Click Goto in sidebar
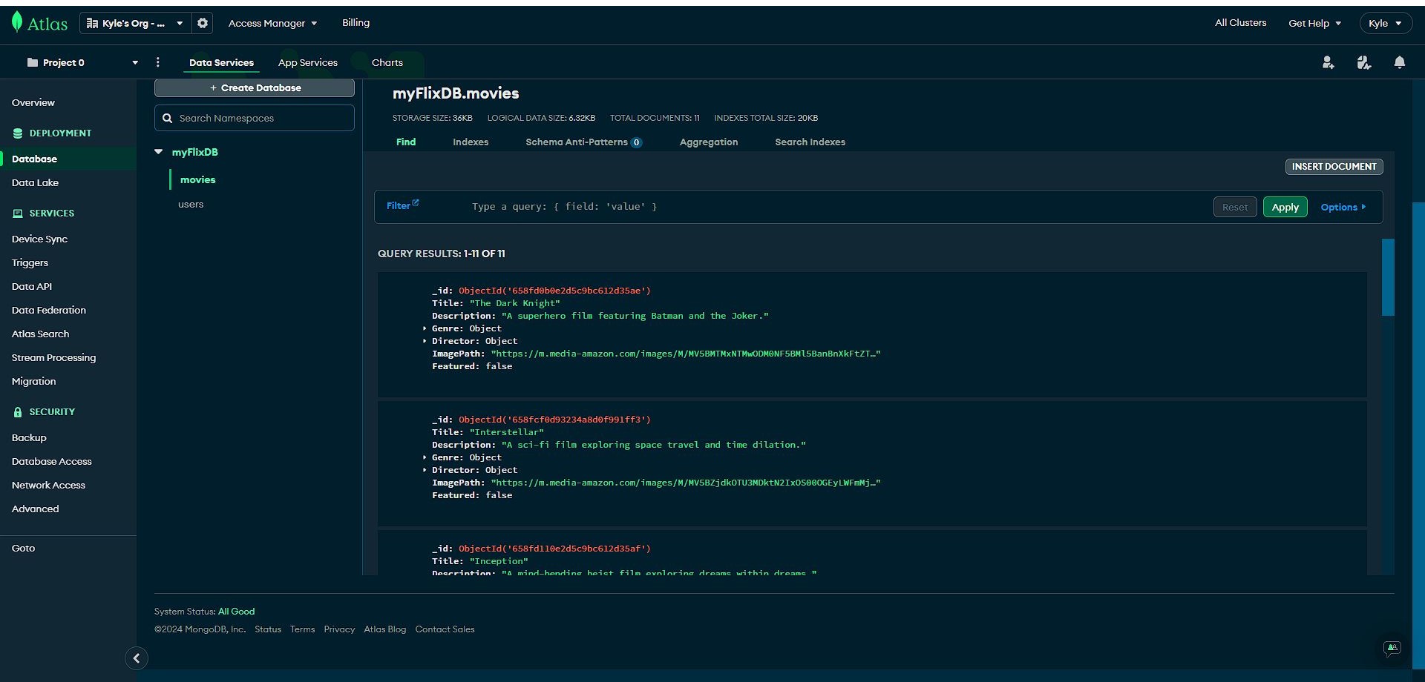This screenshot has width=1425, height=682. (x=23, y=548)
